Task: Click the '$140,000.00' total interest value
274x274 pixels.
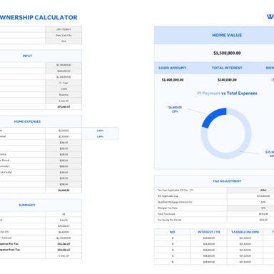Action: point(227,80)
